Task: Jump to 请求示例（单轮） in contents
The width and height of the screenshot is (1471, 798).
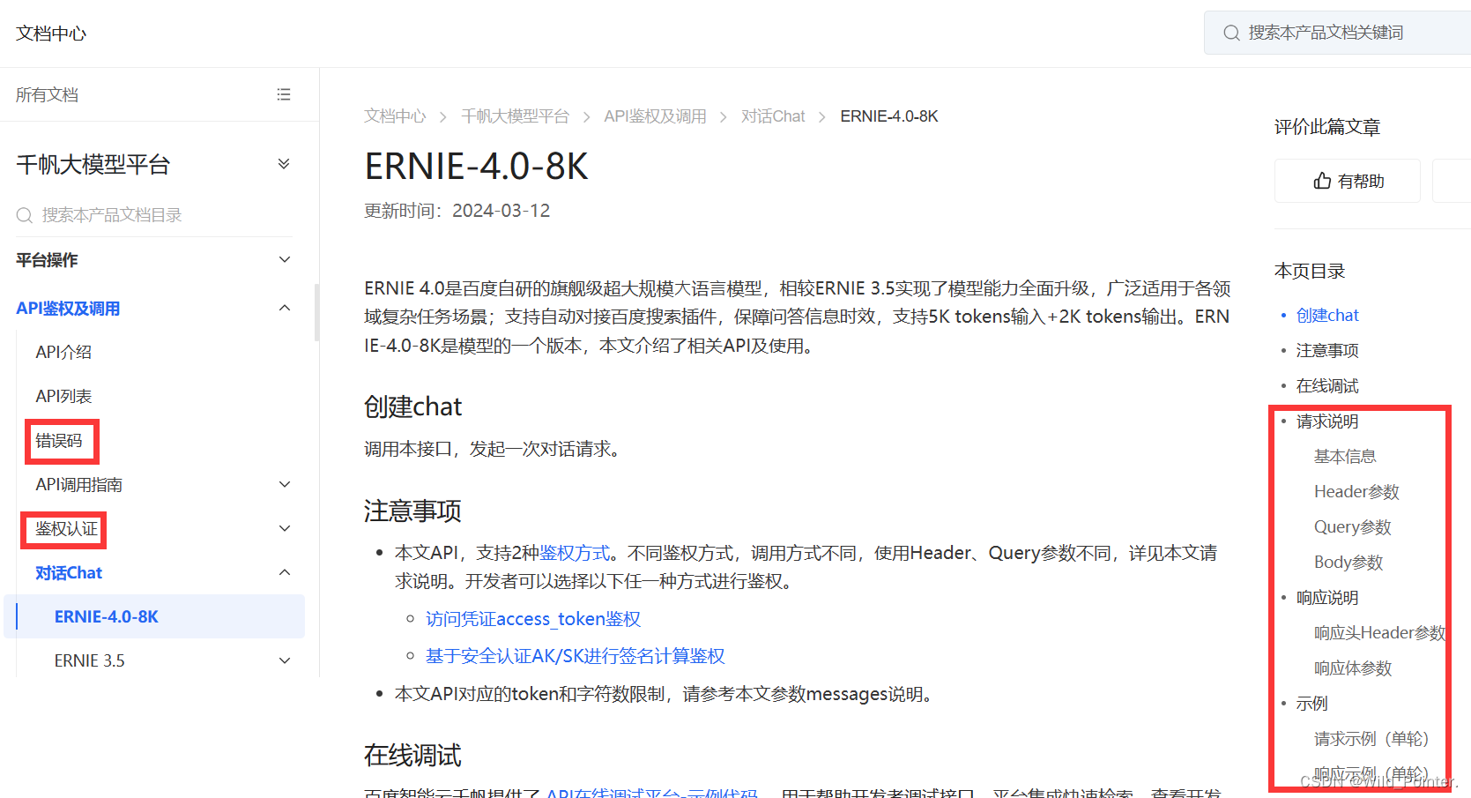Action: (1371, 738)
